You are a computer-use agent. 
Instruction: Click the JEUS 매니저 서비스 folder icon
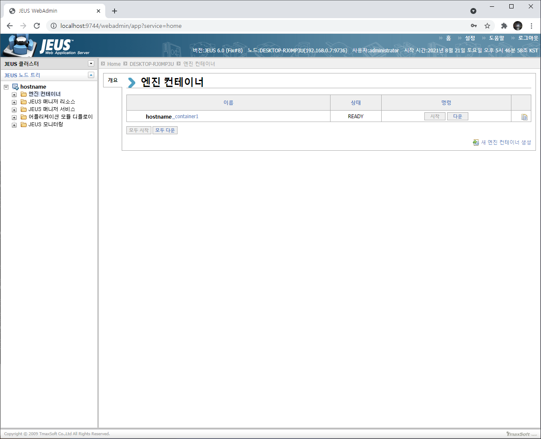click(x=24, y=109)
